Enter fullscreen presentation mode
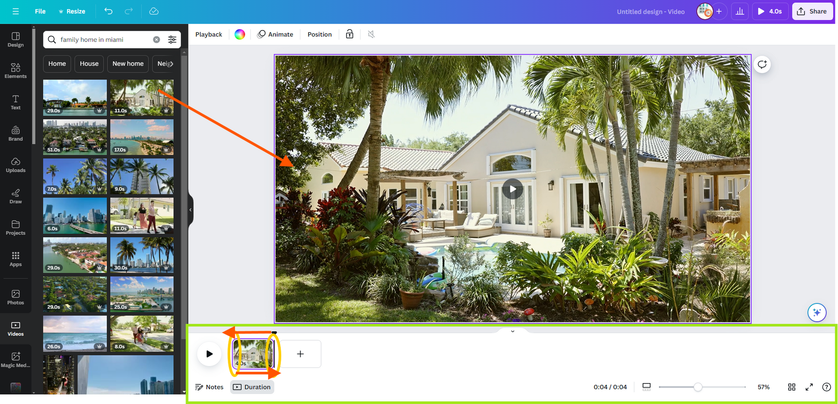 pyautogui.click(x=809, y=387)
